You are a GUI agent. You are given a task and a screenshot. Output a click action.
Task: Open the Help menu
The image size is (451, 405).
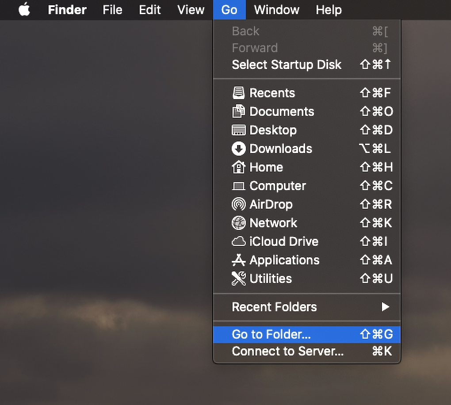(329, 10)
